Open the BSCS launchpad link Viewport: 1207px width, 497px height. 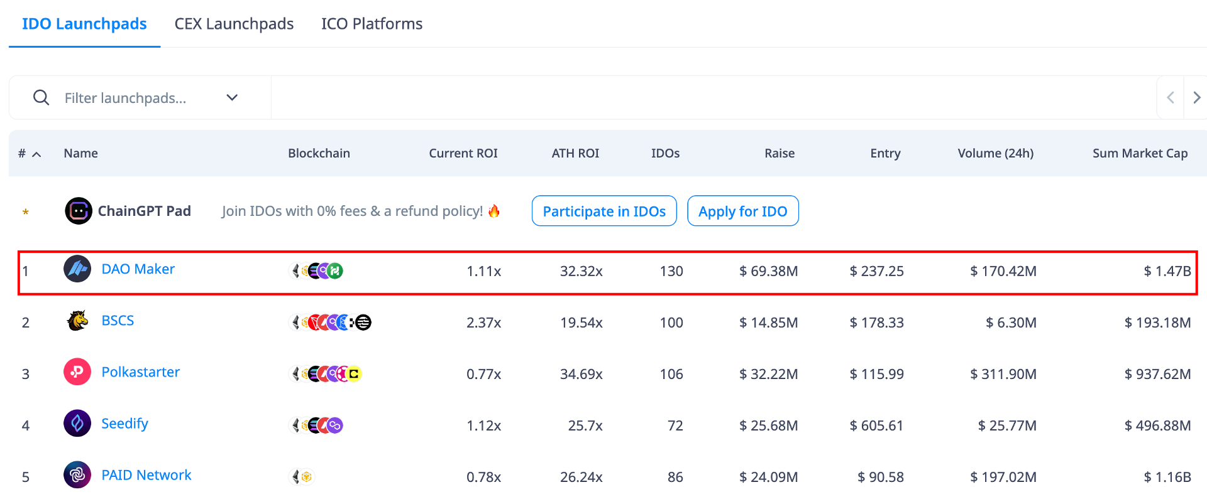coord(118,321)
